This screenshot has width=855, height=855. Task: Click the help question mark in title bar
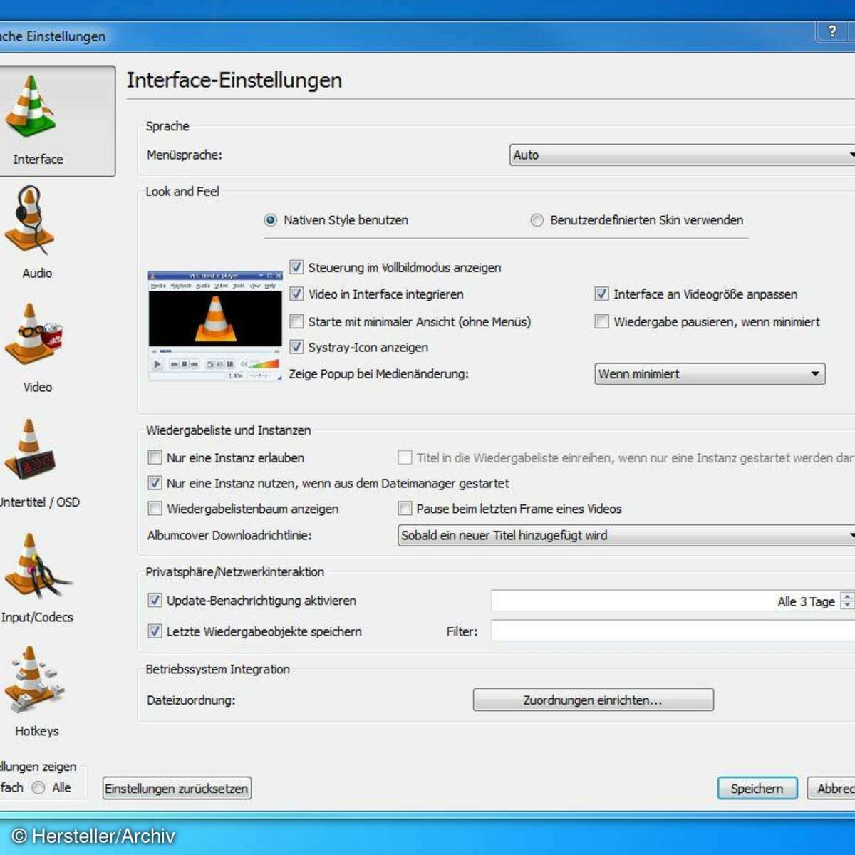coord(831,31)
